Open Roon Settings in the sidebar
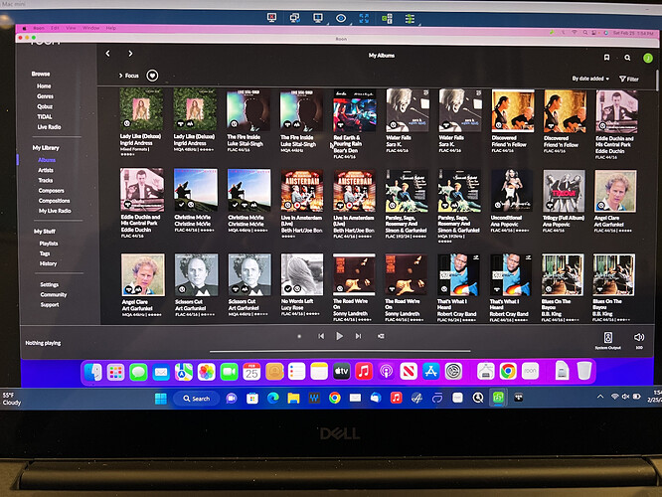 [x=49, y=284]
